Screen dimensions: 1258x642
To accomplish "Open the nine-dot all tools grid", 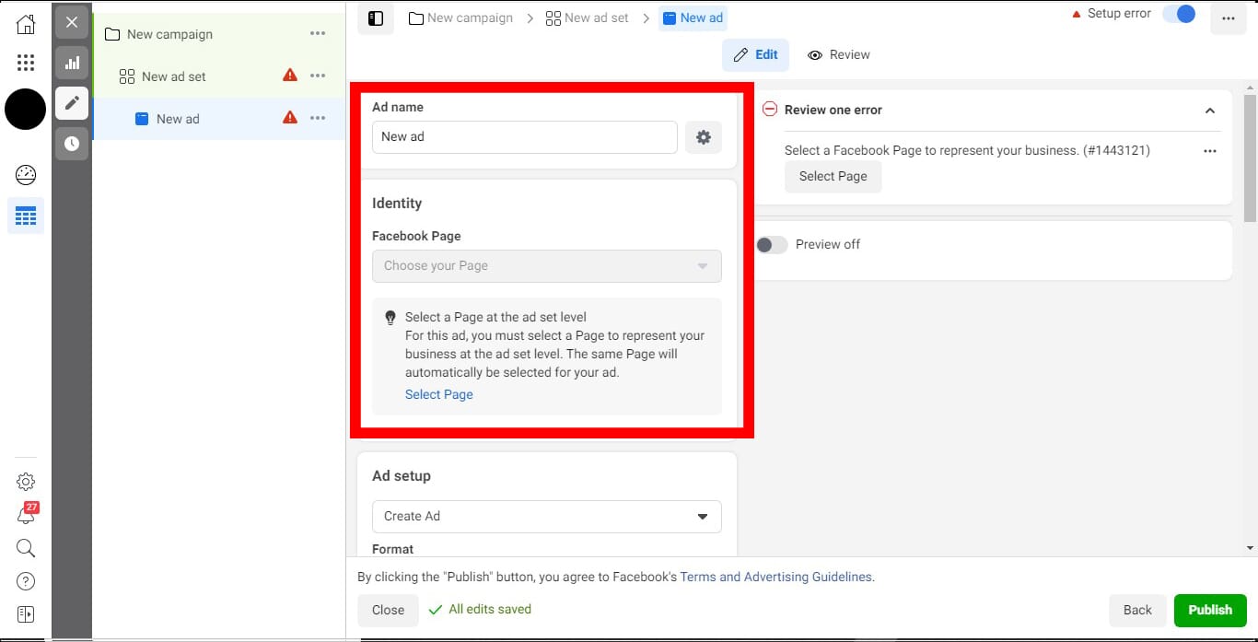I will pyautogui.click(x=26, y=63).
